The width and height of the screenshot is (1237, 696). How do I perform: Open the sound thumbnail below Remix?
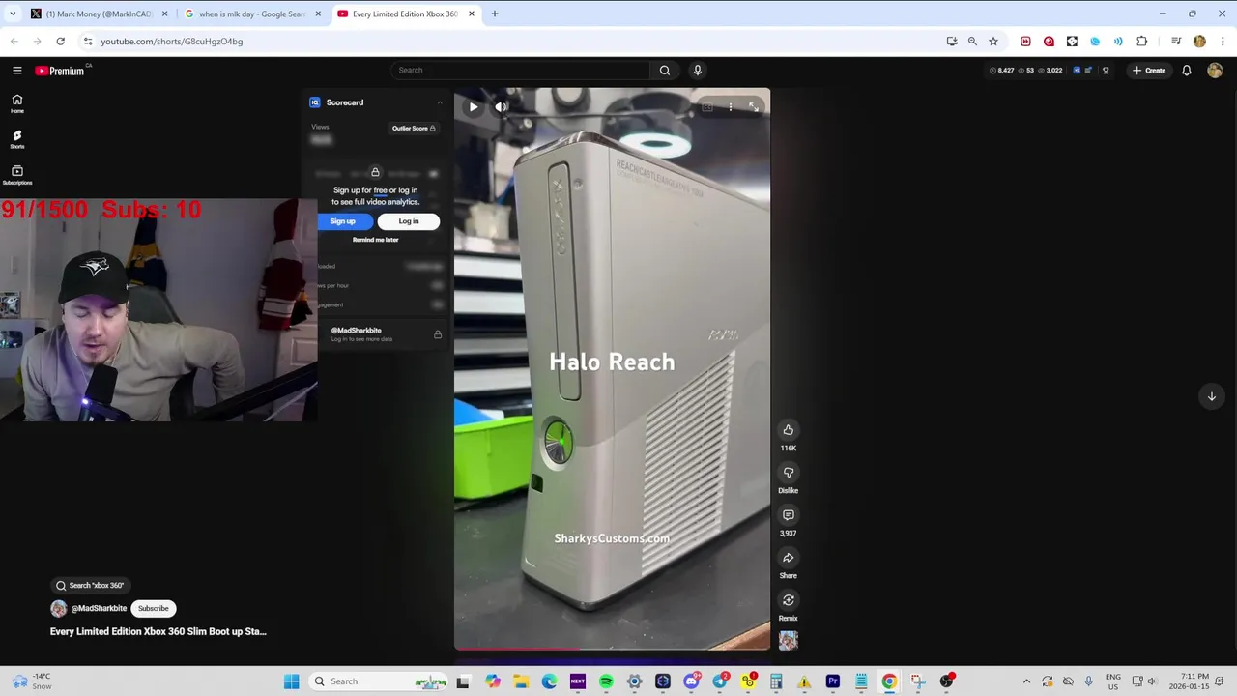pos(789,640)
